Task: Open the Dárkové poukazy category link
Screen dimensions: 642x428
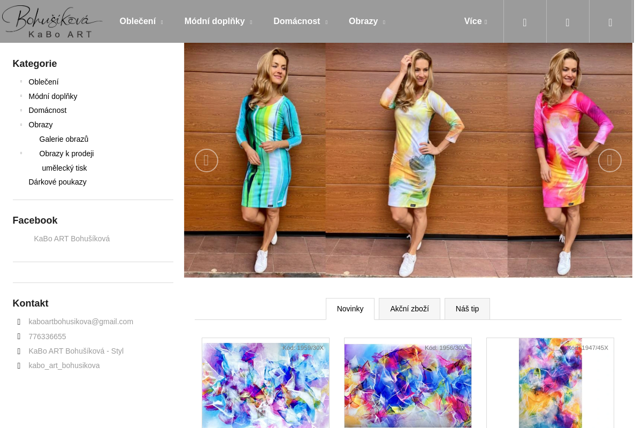Action: (57, 182)
